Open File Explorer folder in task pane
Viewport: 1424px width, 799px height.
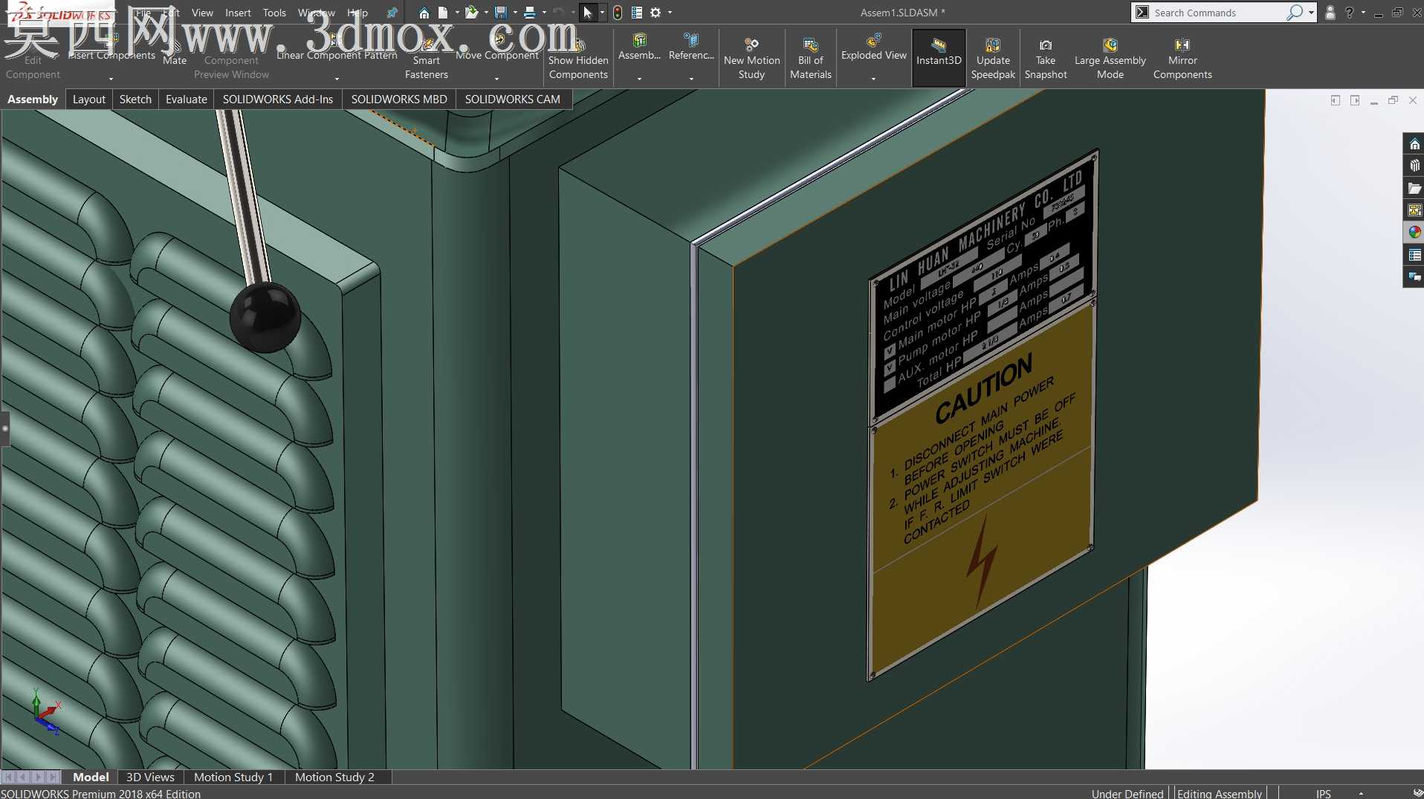[1414, 189]
